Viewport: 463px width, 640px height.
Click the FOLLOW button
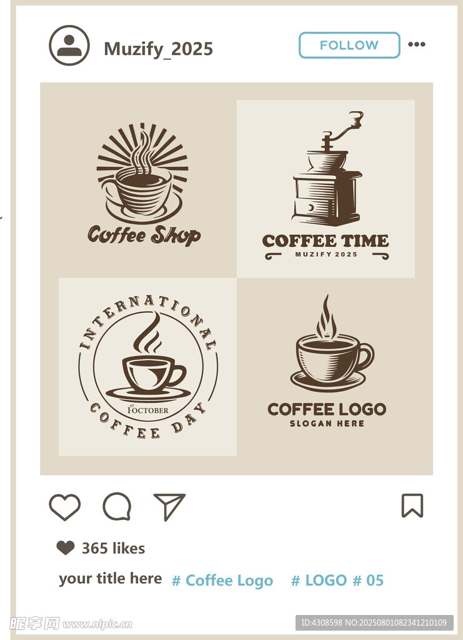click(x=349, y=45)
